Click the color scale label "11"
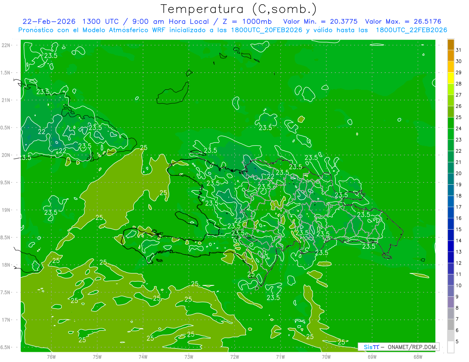 pos(459,274)
